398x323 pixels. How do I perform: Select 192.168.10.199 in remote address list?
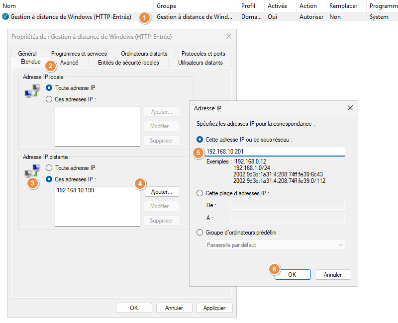point(76,190)
